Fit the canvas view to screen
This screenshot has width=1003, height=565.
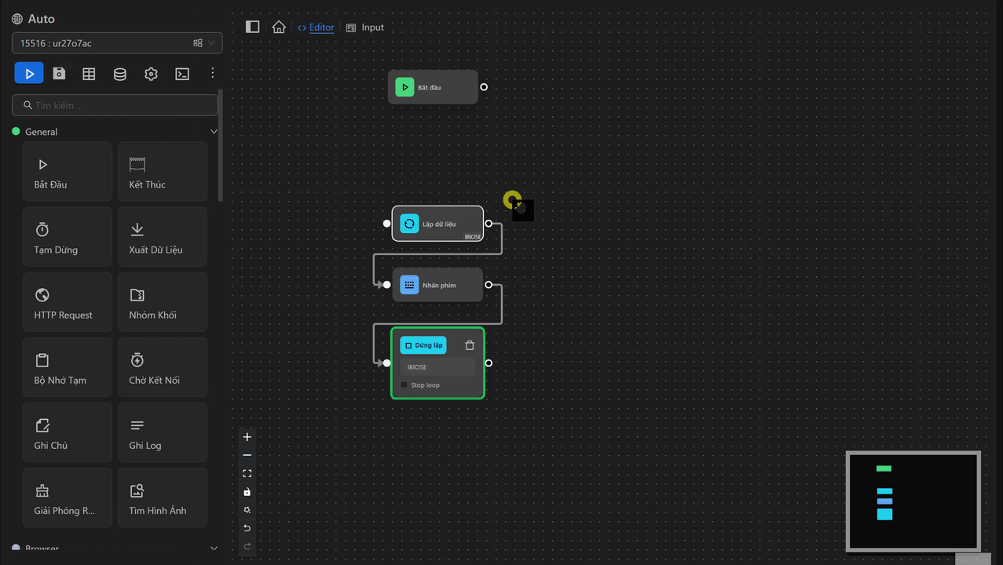point(247,473)
